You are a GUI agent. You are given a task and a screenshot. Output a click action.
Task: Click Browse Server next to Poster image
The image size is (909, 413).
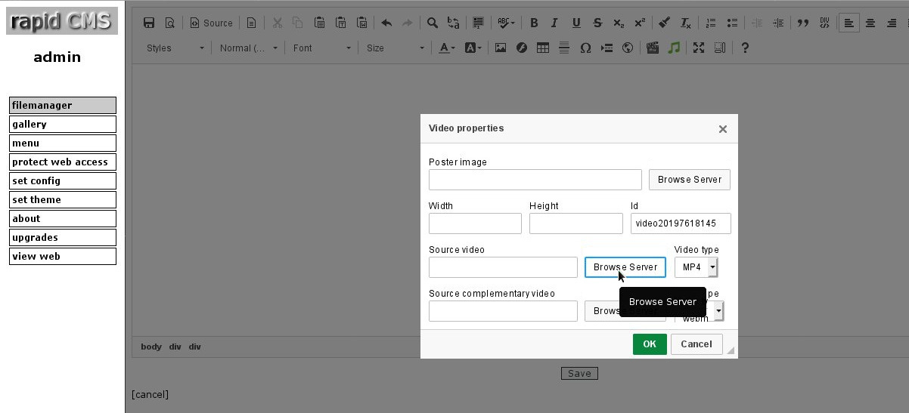(x=690, y=180)
